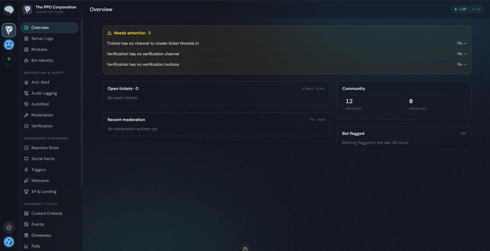The image size is (490, 251).
Task: Open the Server Logs menu label
Action: coord(42,38)
